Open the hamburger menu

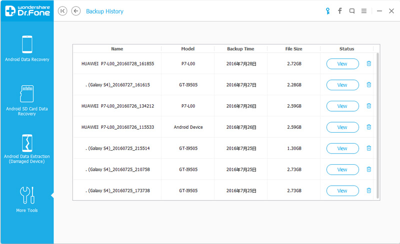pyautogui.click(x=364, y=11)
